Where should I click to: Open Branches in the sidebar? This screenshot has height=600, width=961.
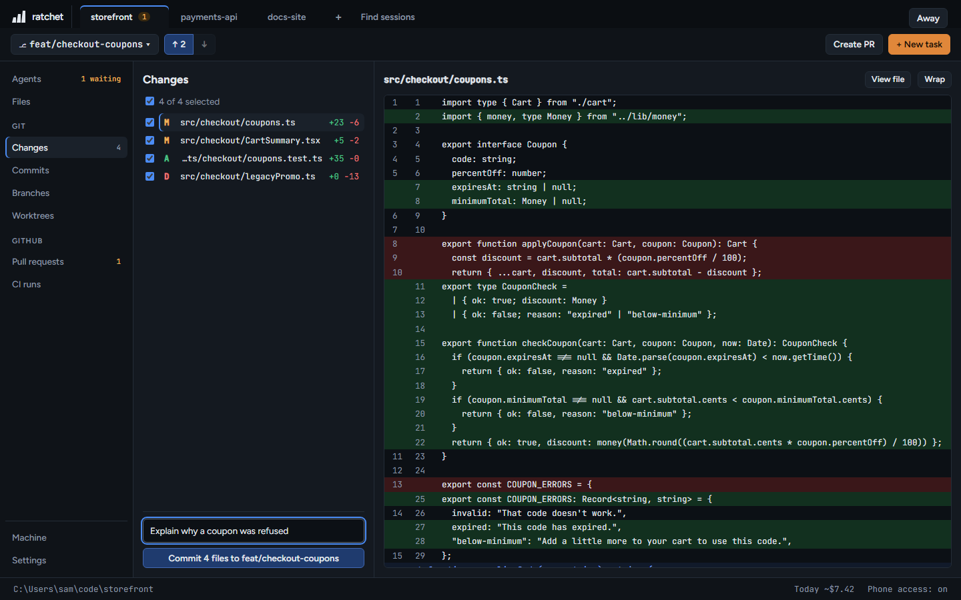(66, 193)
